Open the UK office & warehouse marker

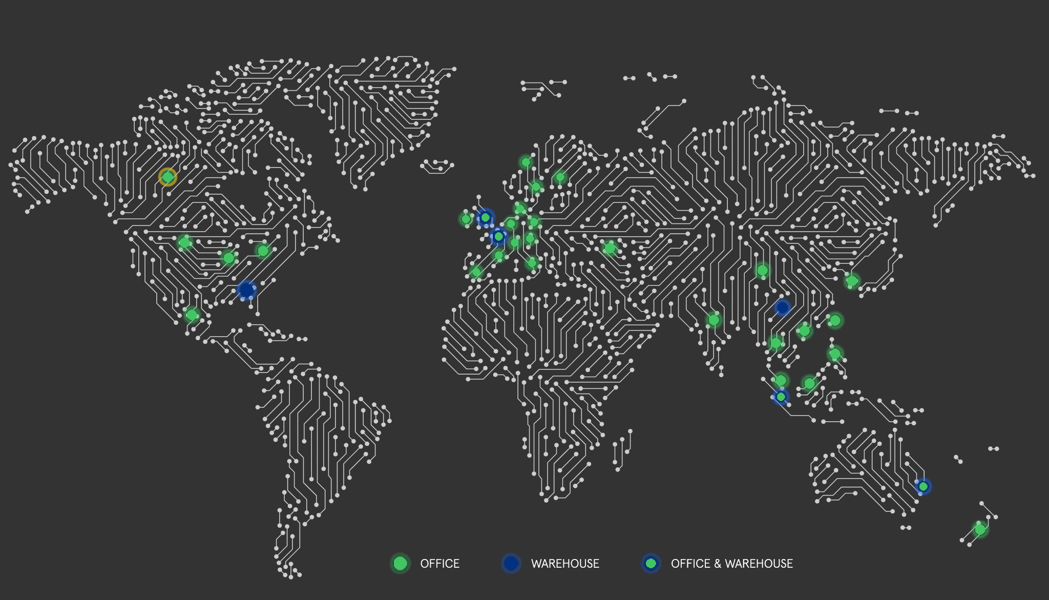coord(485,218)
